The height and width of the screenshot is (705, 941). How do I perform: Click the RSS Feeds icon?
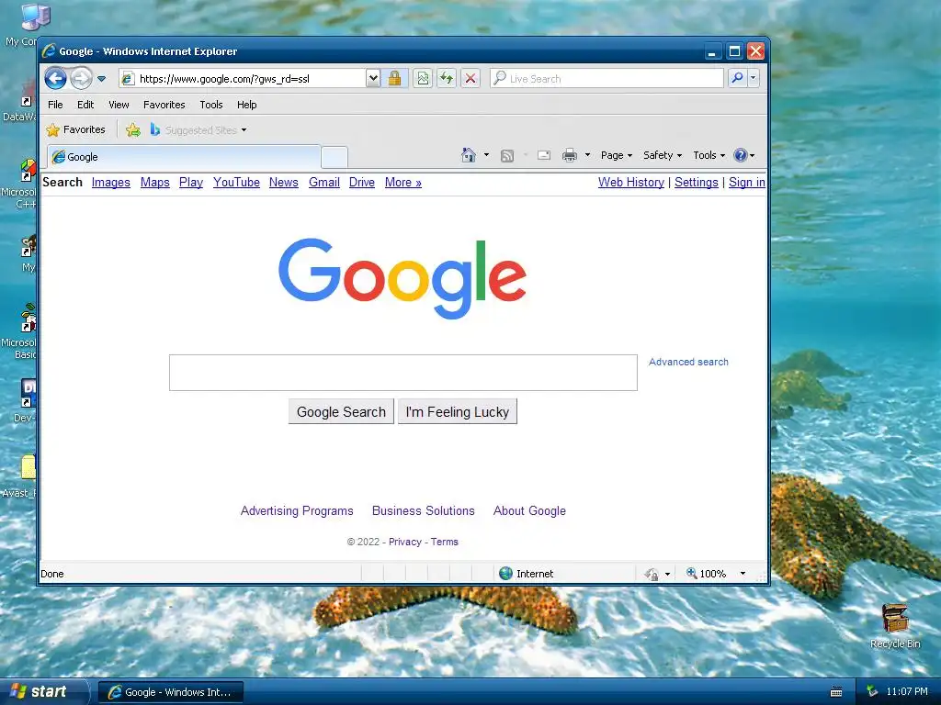click(x=507, y=156)
